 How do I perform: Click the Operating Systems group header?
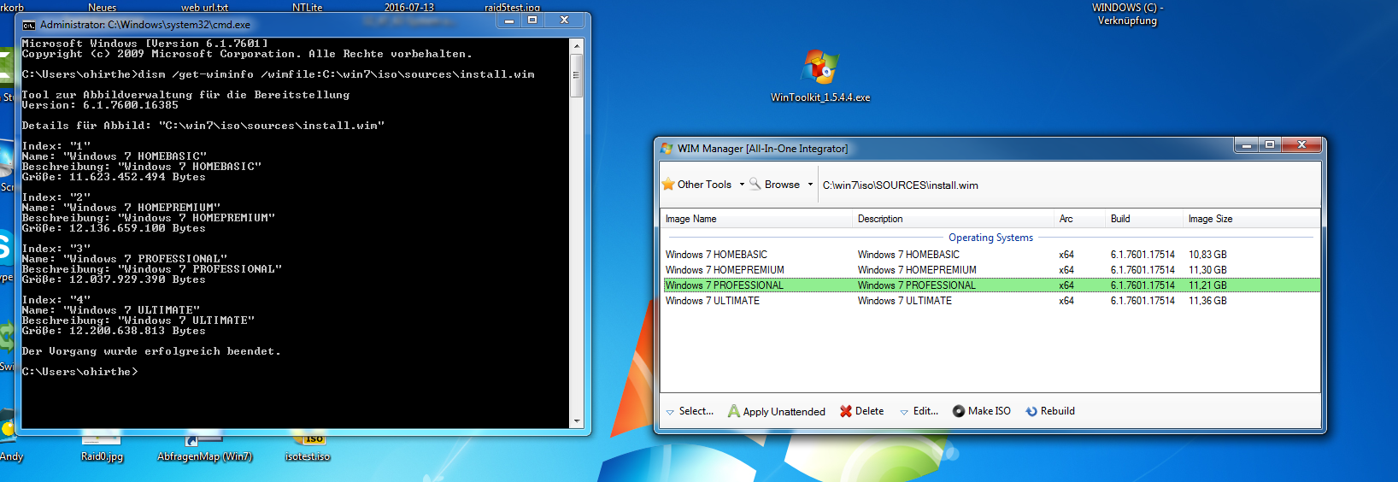coord(990,238)
